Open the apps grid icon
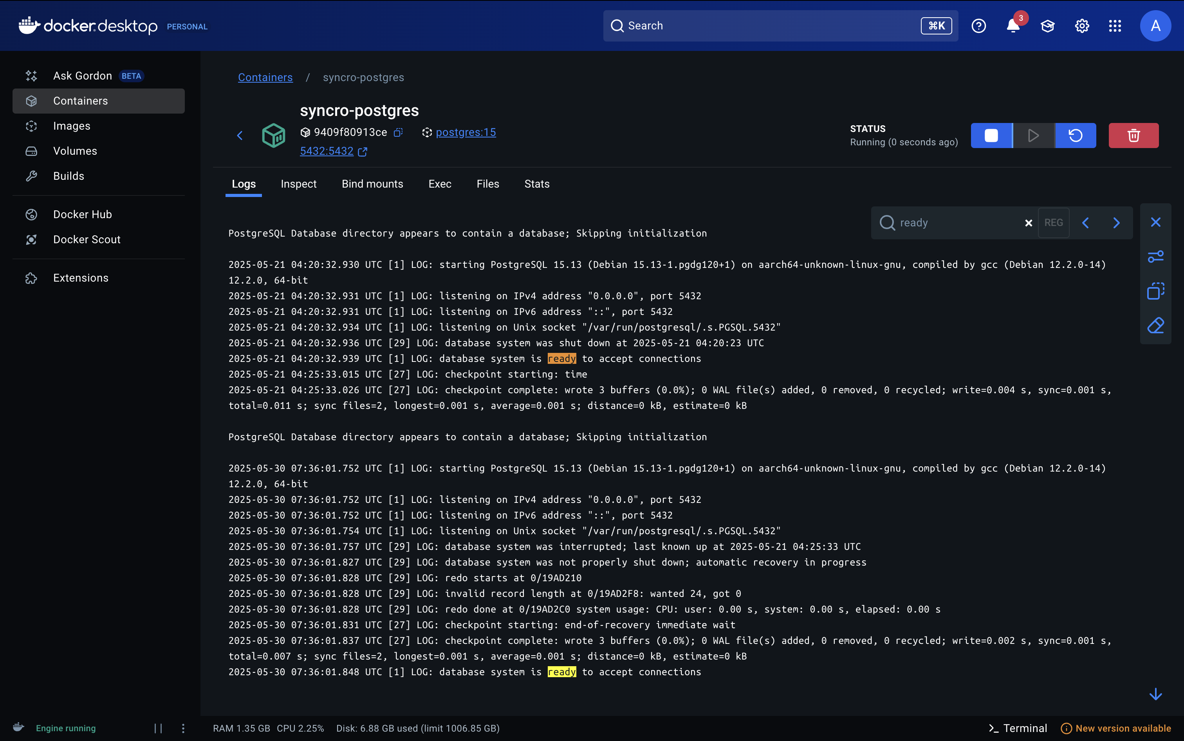The image size is (1184, 741). [1115, 25]
